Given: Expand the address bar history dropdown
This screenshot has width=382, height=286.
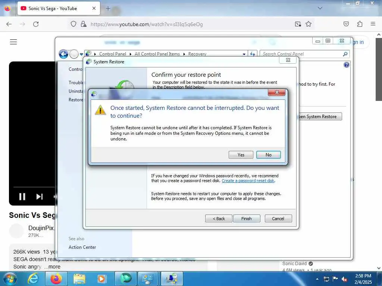Looking at the screenshot, I should [x=244, y=54].
